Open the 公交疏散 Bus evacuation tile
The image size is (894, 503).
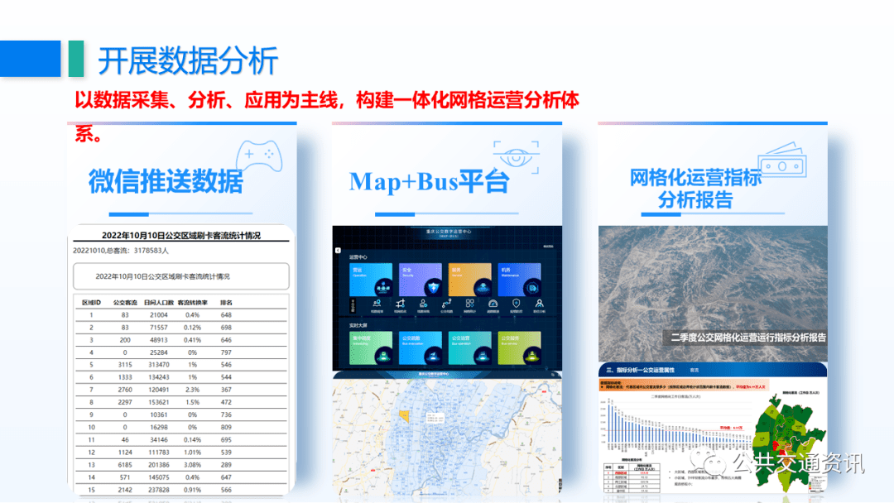[421, 348]
